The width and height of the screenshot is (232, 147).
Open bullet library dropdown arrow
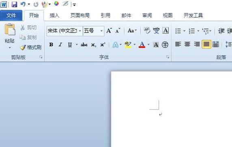tap(185, 31)
